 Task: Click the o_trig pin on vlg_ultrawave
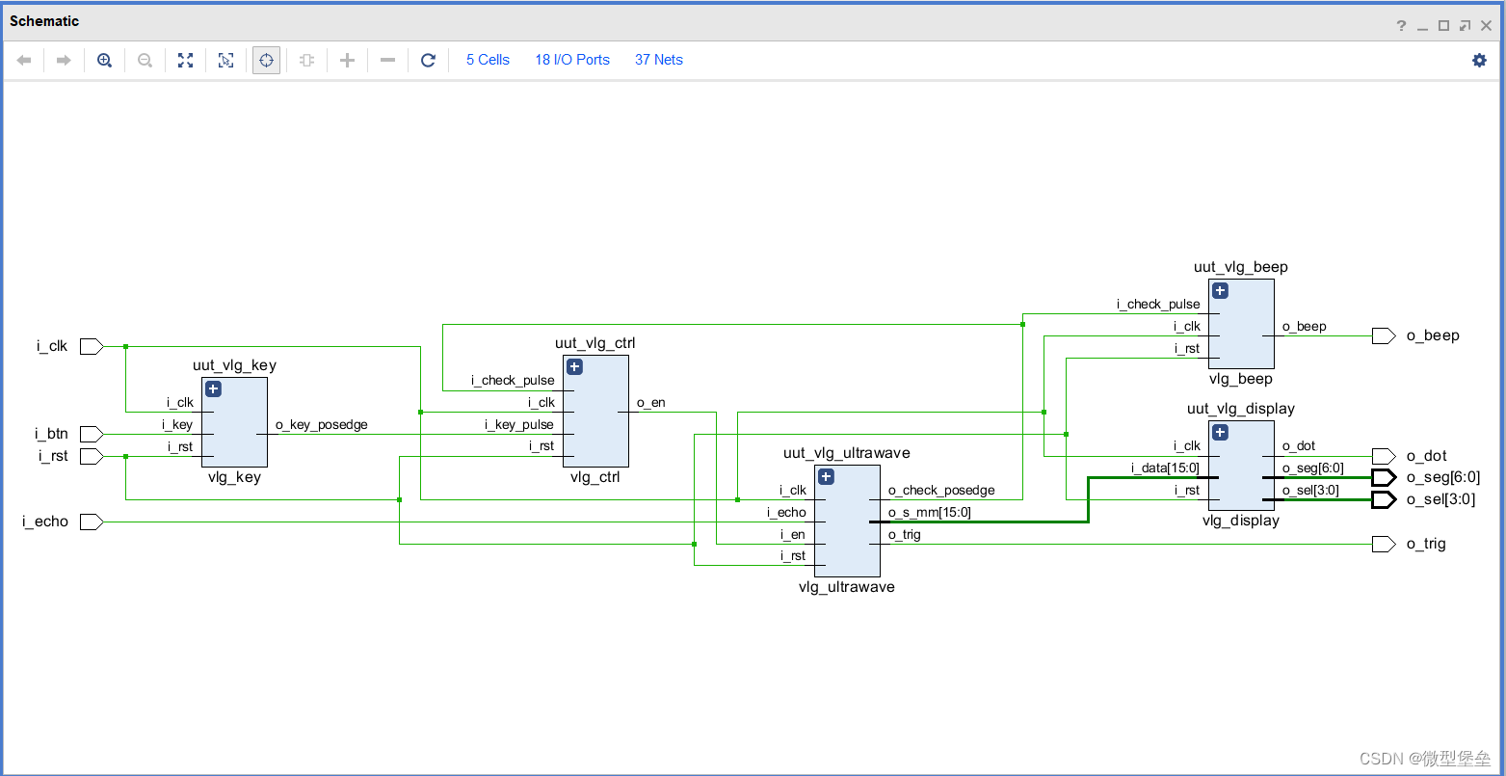pos(904,534)
